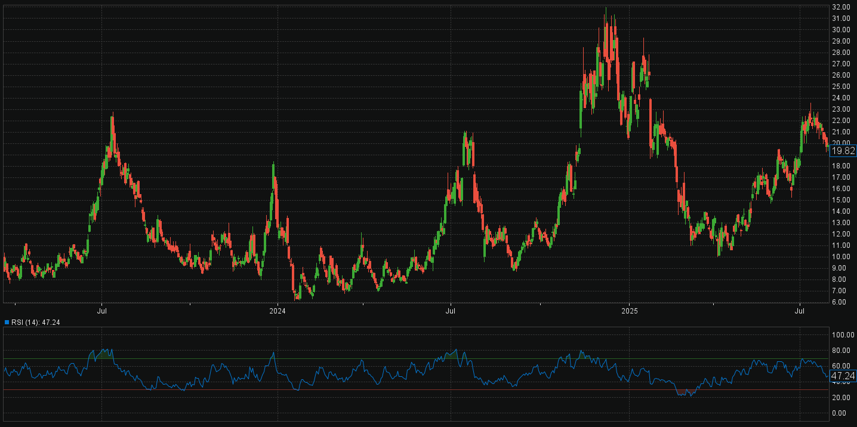Click the 100.00 RSI axis label

click(842, 335)
